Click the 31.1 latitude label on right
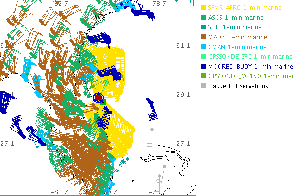 click(x=183, y=45)
